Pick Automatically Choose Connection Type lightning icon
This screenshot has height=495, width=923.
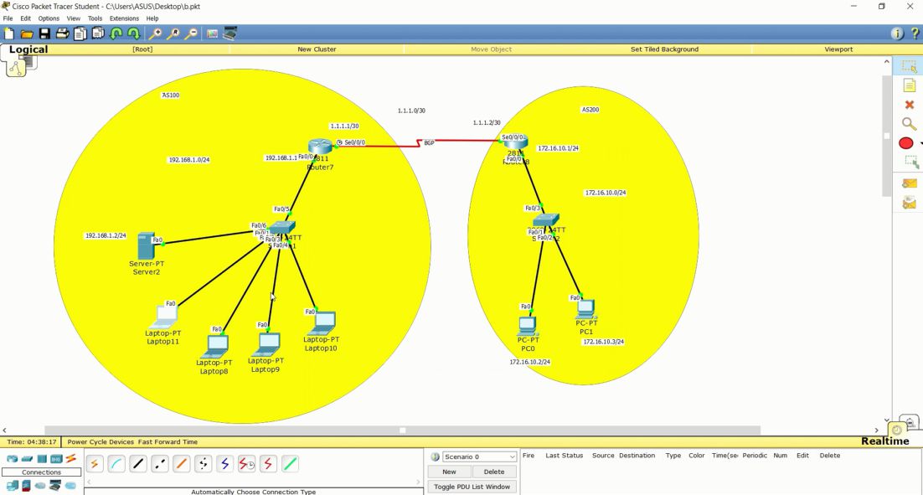[94, 463]
